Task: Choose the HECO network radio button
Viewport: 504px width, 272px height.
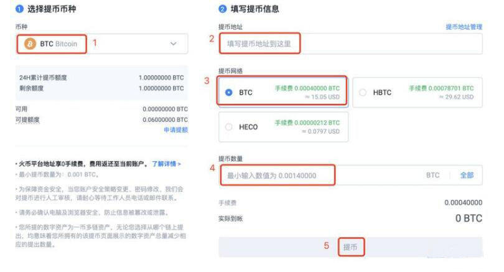Action: pyautogui.click(x=228, y=127)
